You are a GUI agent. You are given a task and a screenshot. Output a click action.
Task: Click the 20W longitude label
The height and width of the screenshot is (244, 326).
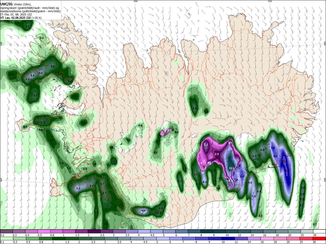[x=135, y=1]
